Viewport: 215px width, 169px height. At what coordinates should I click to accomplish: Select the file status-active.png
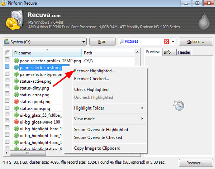[x=35, y=81]
